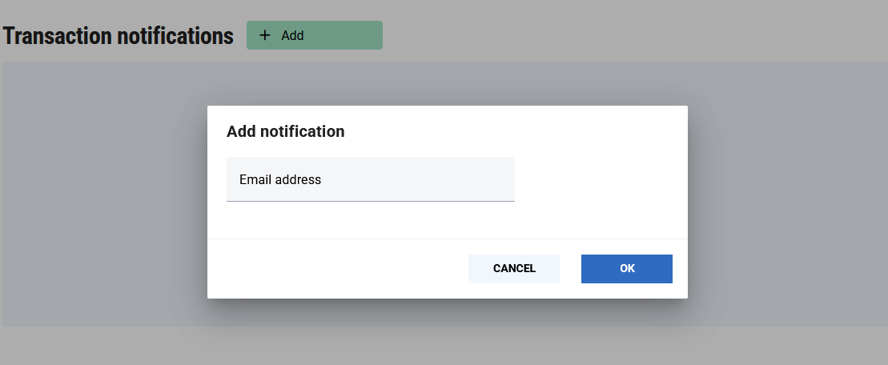This screenshot has width=888, height=365.
Task: Click the Email address placeholder label
Action: pyautogui.click(x=280, y=180)
